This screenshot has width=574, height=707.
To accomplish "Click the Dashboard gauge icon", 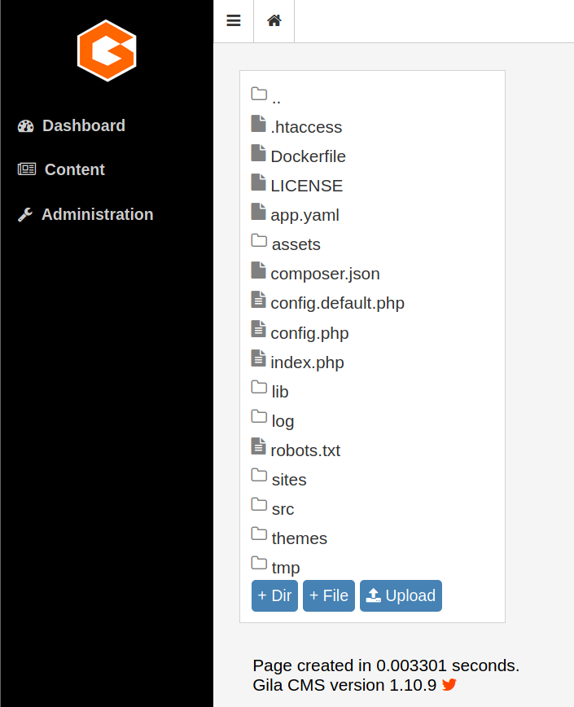I will click(x=26, y=125).
